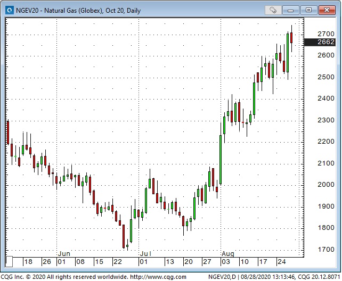342x281 pixels.
Task: Click the 2300 price axis label
Action: pyautogui.click(x=326, y=120)
